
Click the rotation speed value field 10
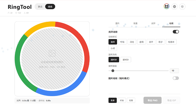pos(174,71)
